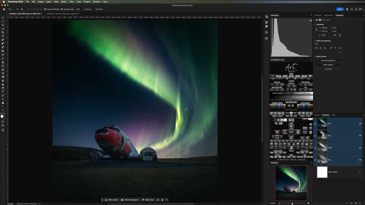This screenshot has height=205, width=365.
Task: Enable the Scrubby Zoom checkbox
Action: tap(63, 9)
